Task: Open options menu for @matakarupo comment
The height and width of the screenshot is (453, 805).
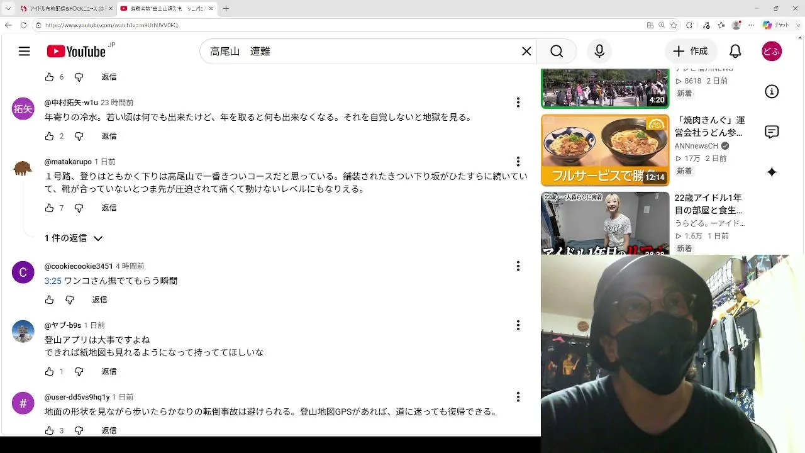Action: click(518, 162)
